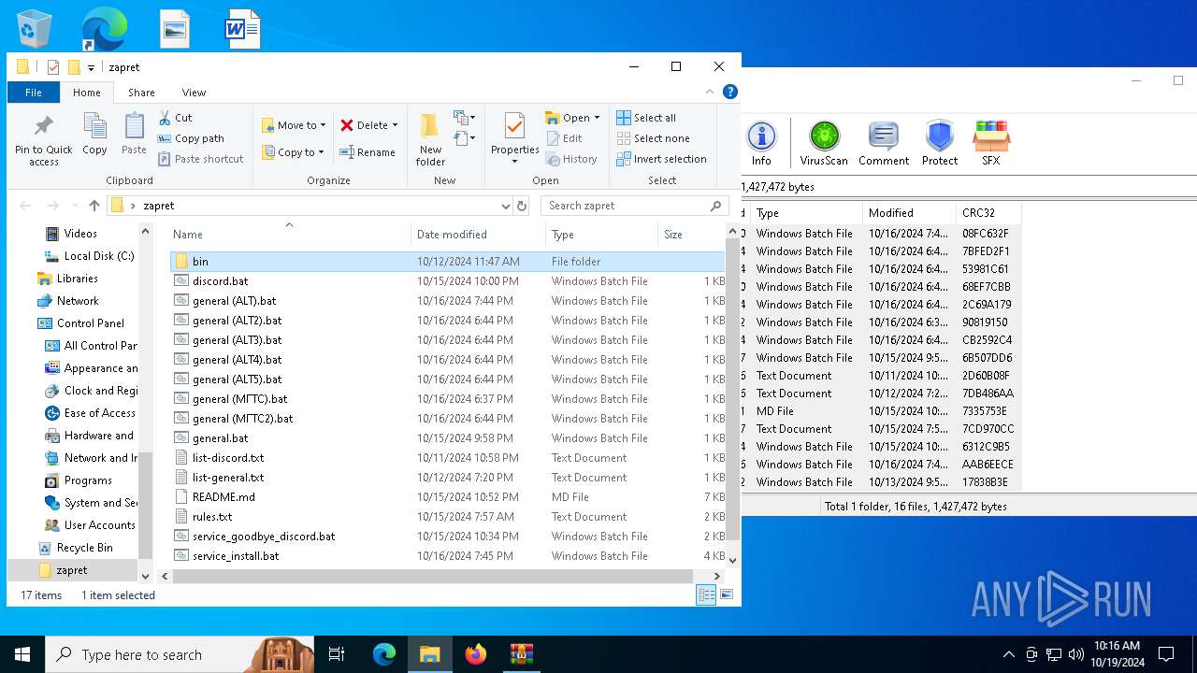Expand the address bar history dropdown
The image size is (1197, 673).
506,206
